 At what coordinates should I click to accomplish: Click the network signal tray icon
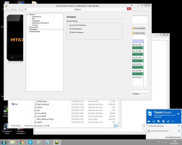(163, 142)
